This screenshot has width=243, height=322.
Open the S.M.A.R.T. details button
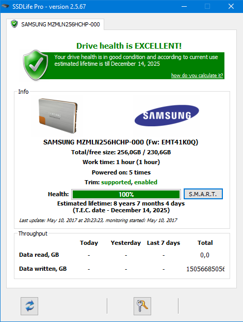[x=203, y=194]
